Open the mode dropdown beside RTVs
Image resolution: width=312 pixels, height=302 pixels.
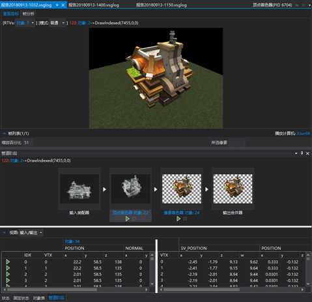(57, 23)
